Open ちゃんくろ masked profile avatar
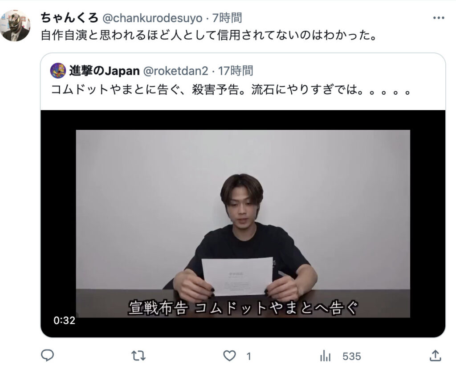The width and height of the screenshot is (456, 369). pos(15,25)
